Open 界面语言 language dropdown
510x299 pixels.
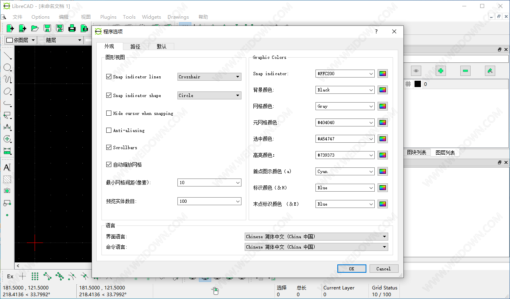[316, 237]
